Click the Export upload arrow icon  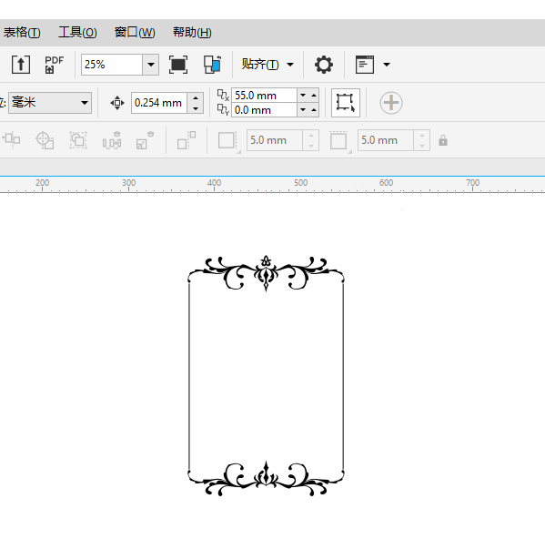pyautogui.click(x=21, y=65)
